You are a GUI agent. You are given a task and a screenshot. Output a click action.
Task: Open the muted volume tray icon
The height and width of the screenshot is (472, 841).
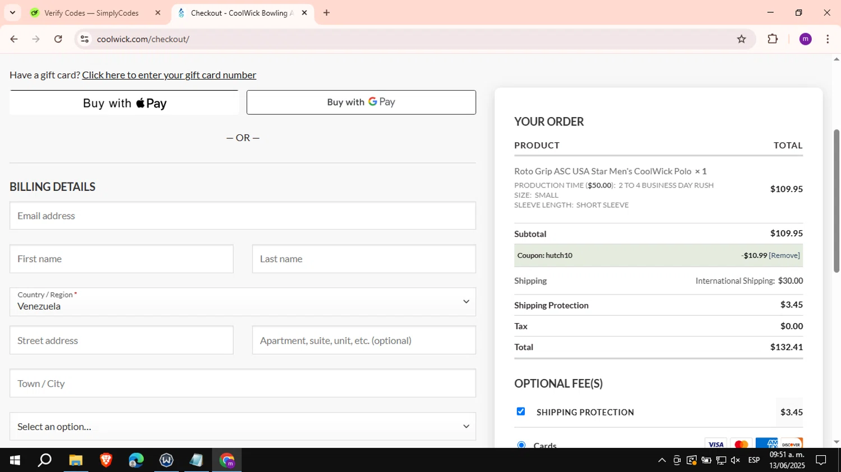(736, 460)
